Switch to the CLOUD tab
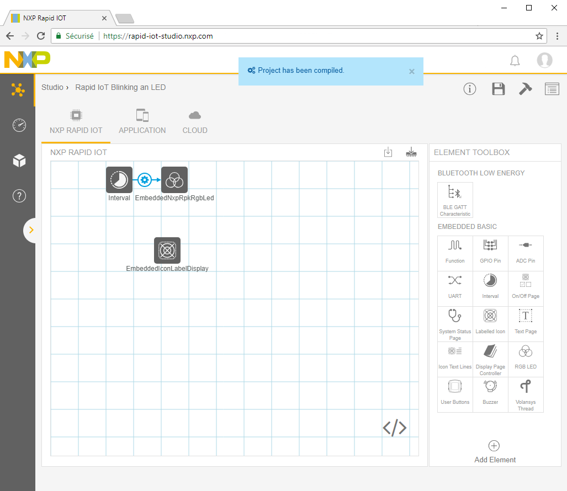The width and height of the screenshot is (567, 491). (195, 122)
